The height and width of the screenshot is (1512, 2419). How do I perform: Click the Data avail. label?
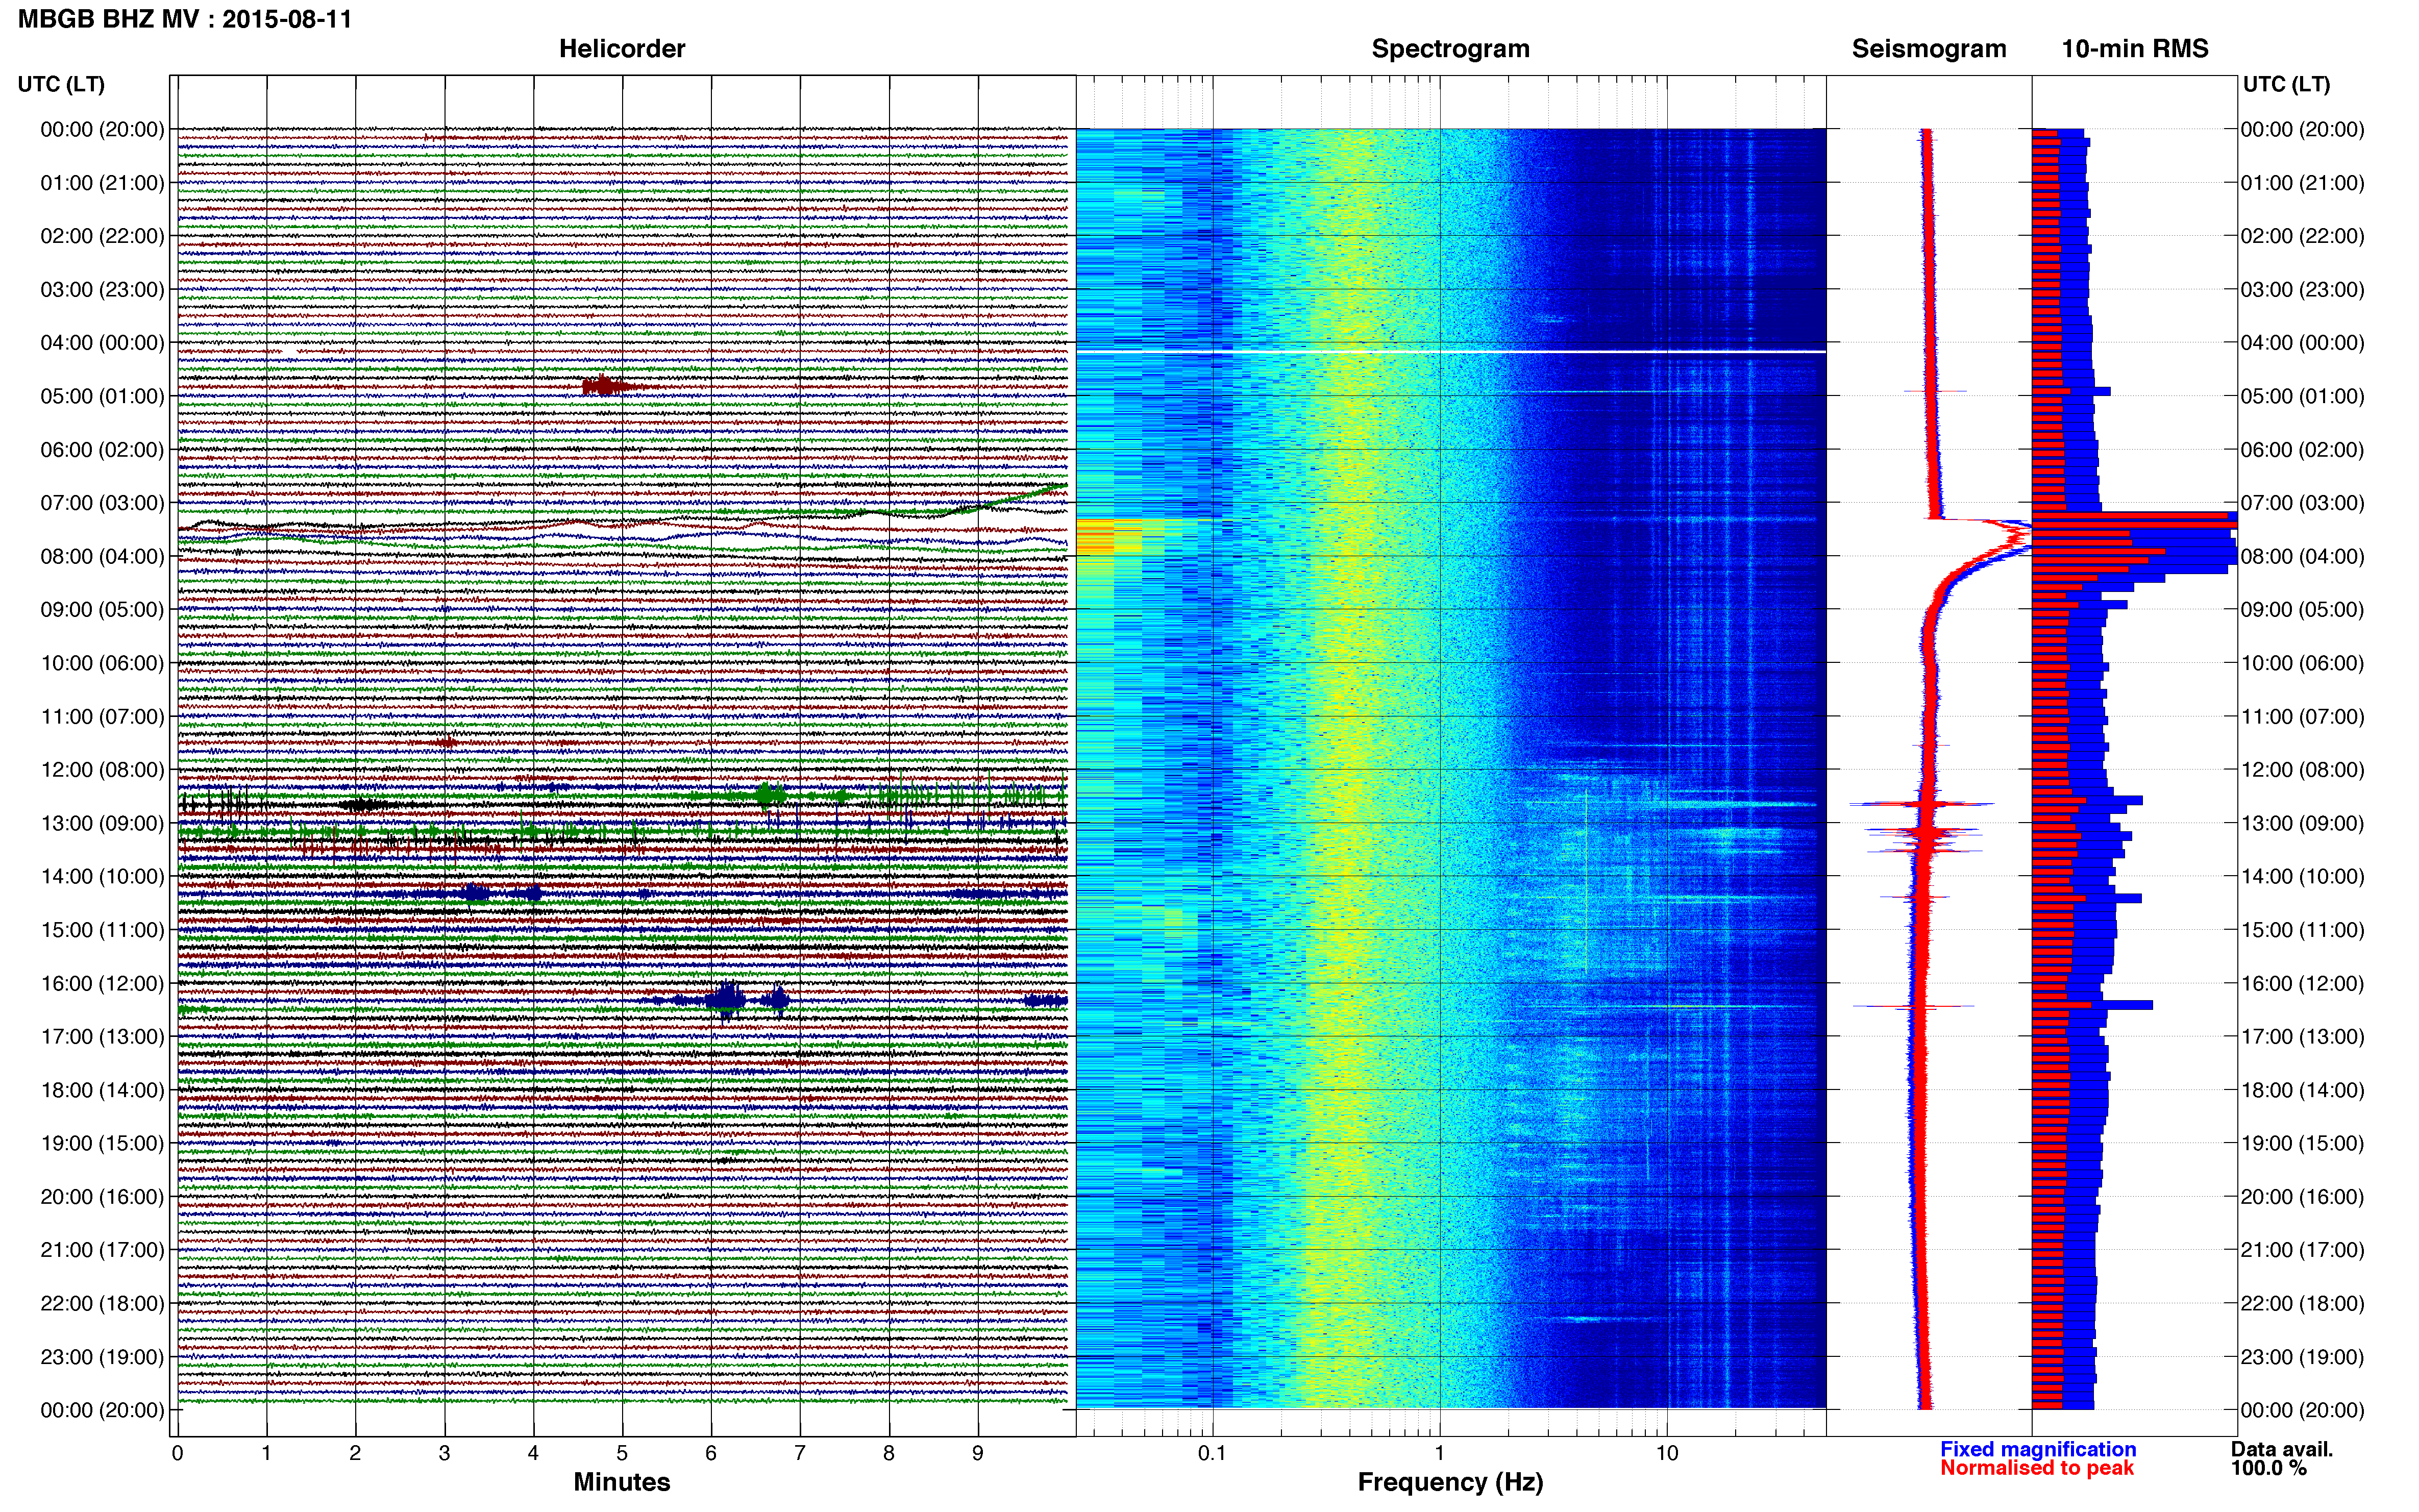(2282, 1449)
